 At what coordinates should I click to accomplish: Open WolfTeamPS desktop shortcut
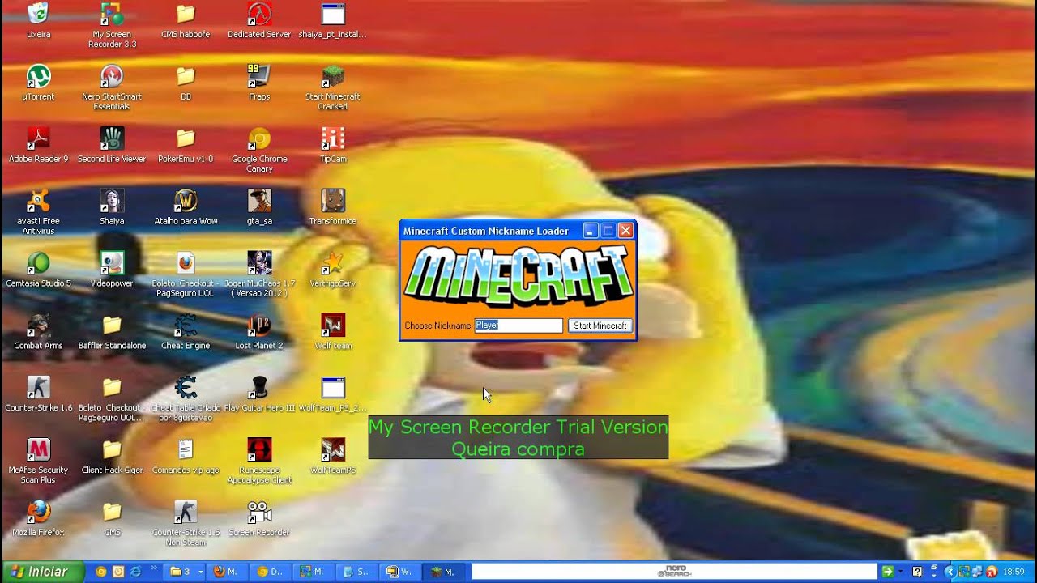[x=332, y=457]
